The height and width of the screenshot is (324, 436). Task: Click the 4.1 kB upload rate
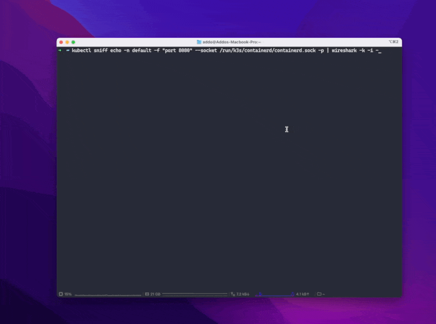[x=302, y=294]
